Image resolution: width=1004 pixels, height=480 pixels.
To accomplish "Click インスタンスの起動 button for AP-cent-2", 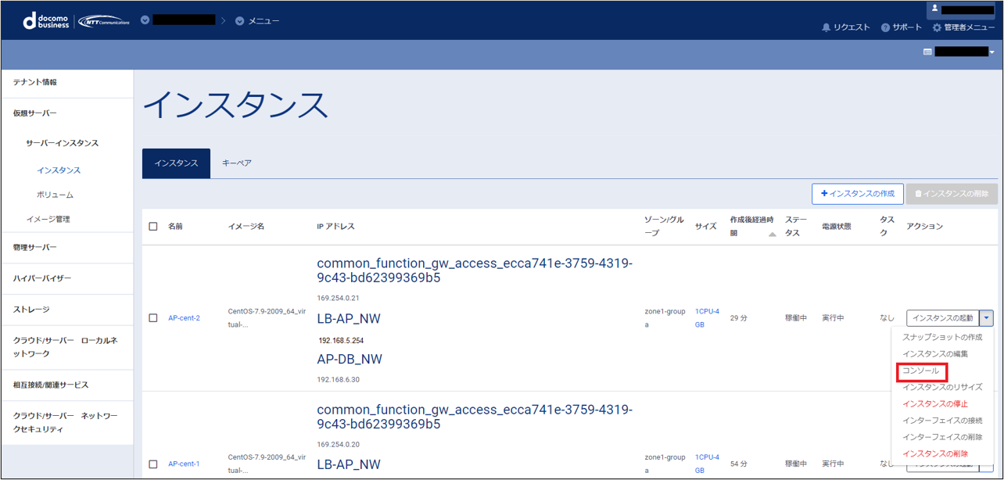I will coord(943,318).
